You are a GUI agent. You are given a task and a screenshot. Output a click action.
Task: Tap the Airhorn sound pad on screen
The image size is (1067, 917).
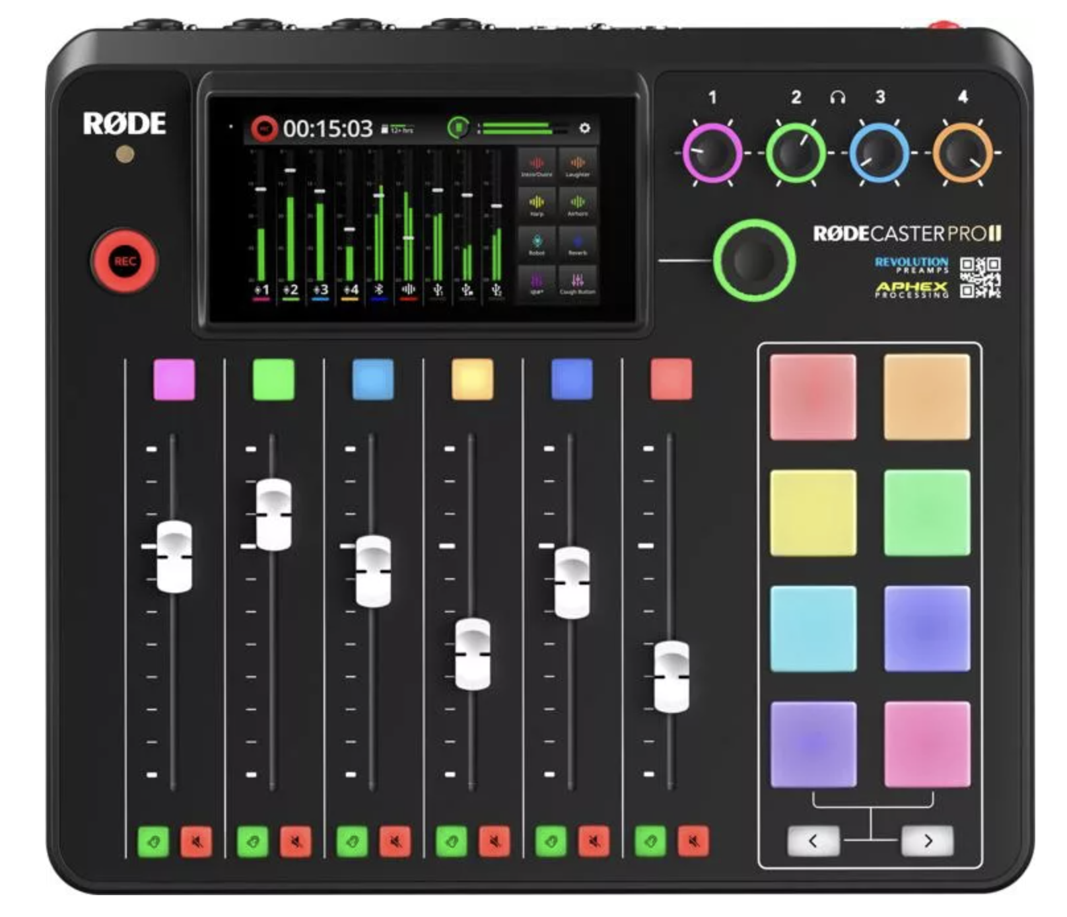point(577,204)
